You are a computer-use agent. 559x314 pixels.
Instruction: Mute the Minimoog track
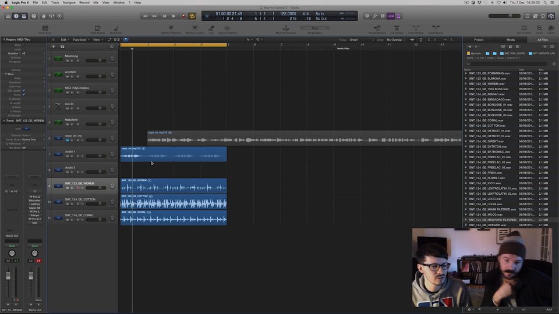(x=68, y=60)
